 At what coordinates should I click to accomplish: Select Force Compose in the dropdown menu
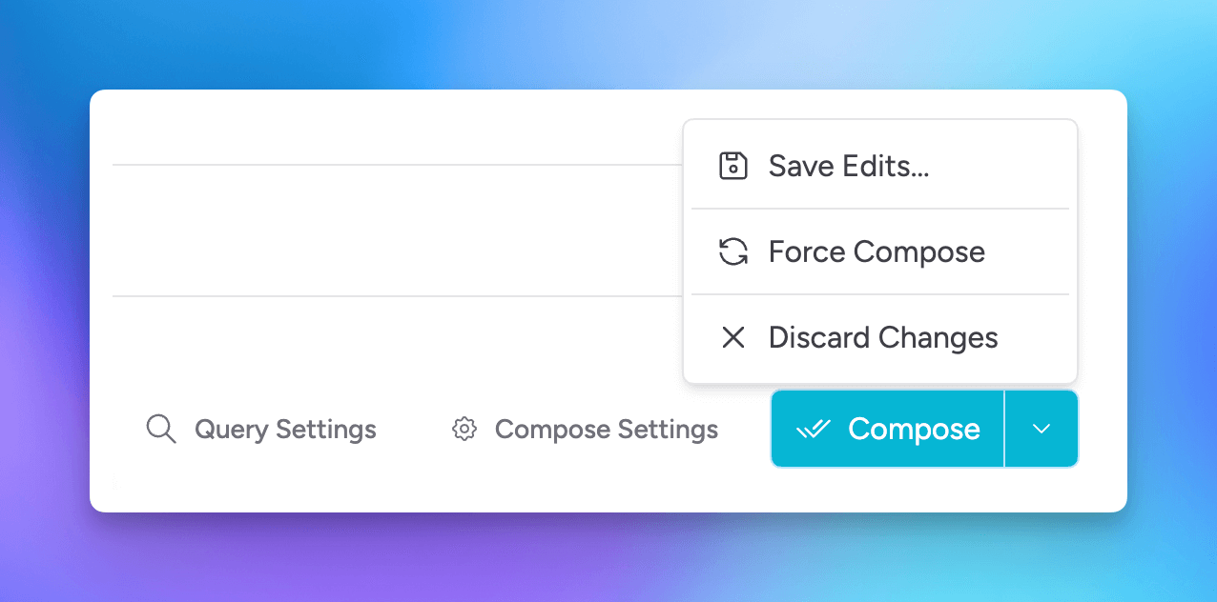click(876, 251)
